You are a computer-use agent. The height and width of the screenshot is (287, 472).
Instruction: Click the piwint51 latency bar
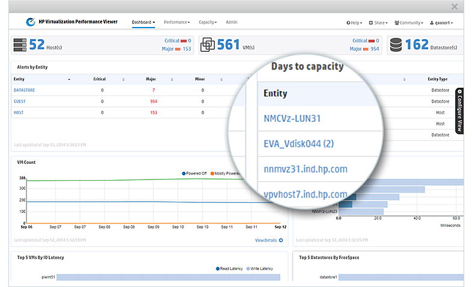point(168,278)
